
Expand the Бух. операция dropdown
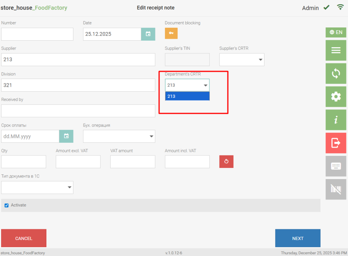[119, 136]
